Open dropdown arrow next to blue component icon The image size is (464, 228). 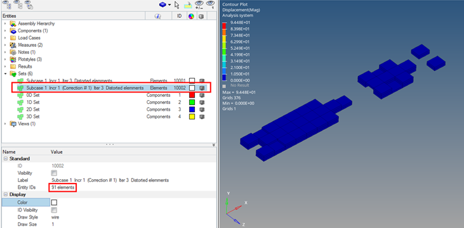click(169, 4)
